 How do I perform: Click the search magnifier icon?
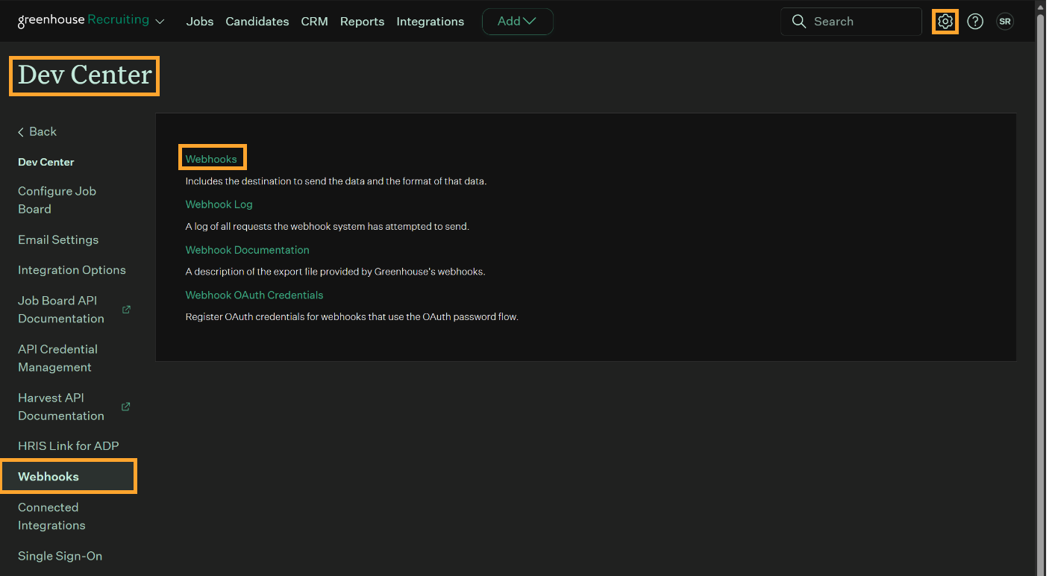(799, 22)
